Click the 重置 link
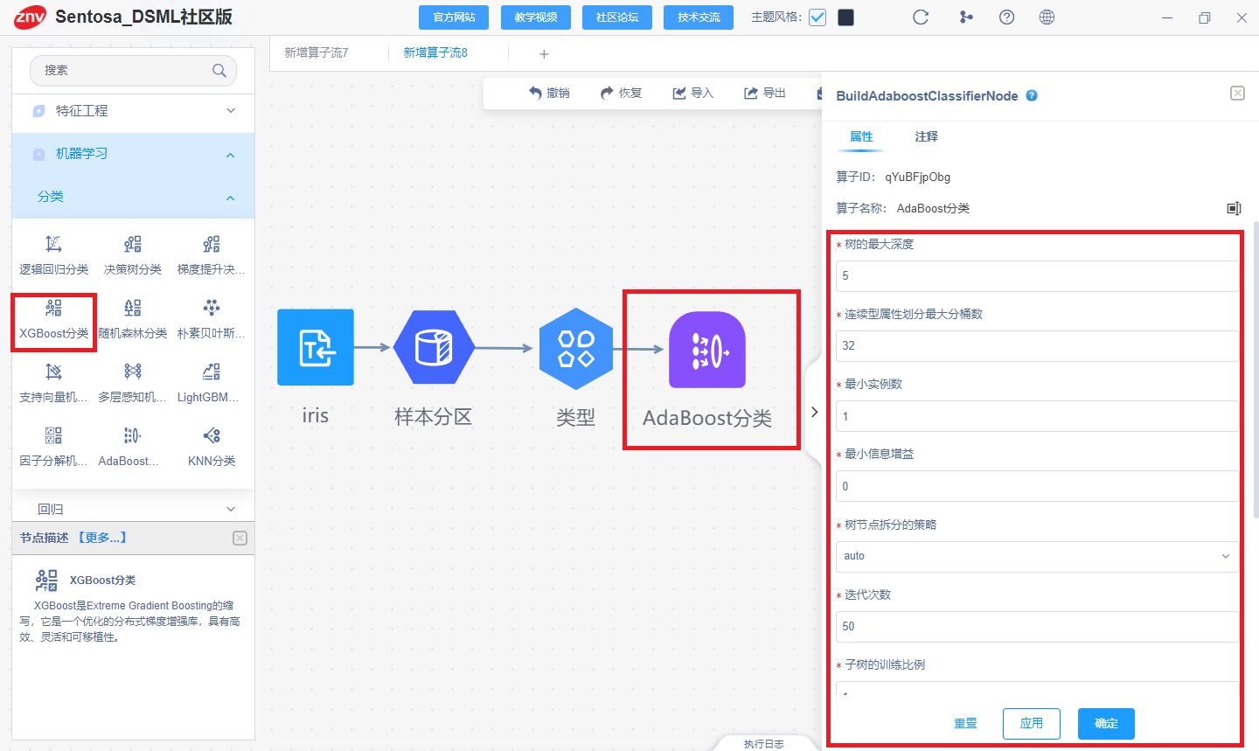Image resolution: width=1259 pixels, height=751 pixels. point(965,723)
